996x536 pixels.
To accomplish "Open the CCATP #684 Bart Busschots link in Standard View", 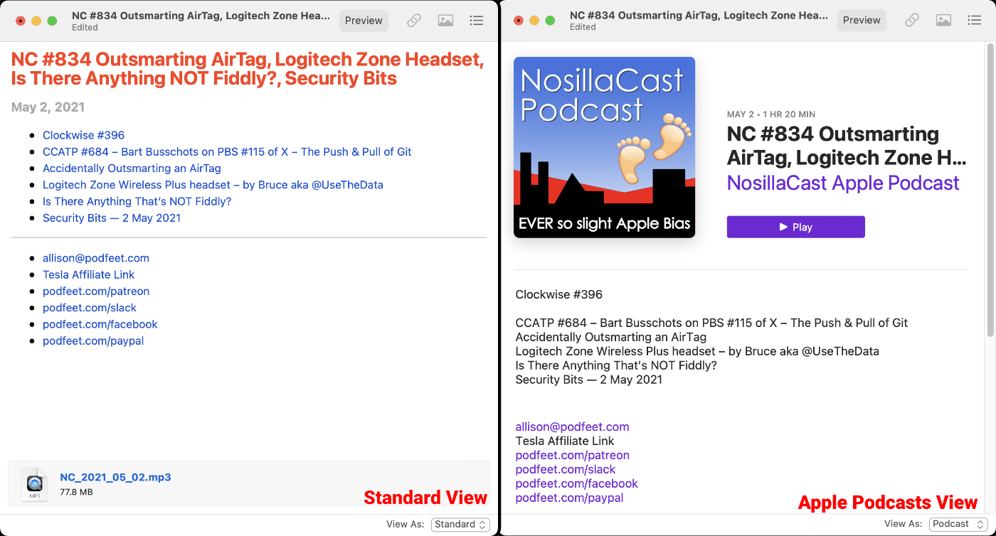I will point(227,151).
